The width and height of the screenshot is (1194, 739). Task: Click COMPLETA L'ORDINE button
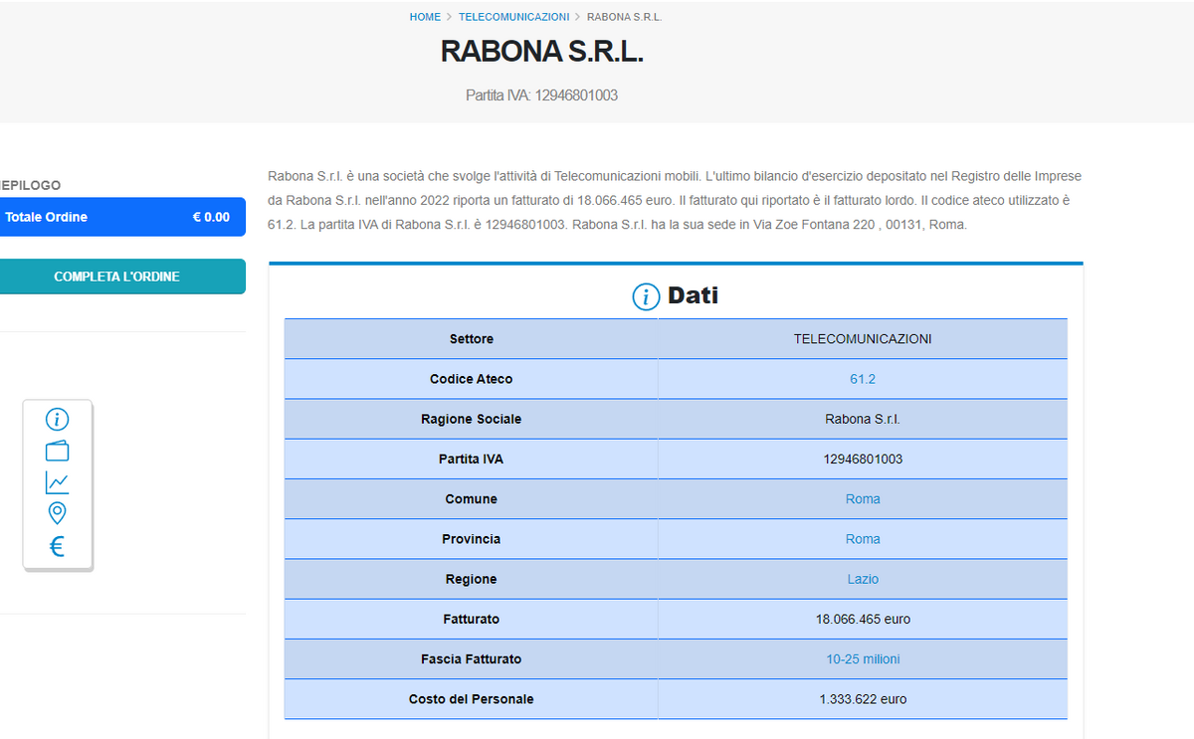pos(116,277)
